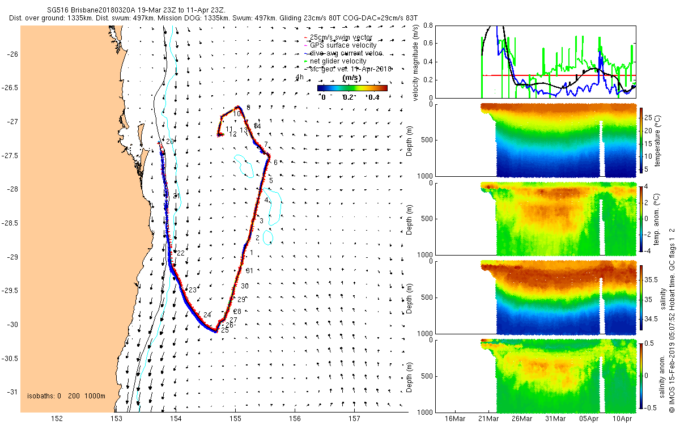Click the salinity anom. colorbar
Image resolution: width=680 pixels, height=425 pixels.
(x=641, y=375)
